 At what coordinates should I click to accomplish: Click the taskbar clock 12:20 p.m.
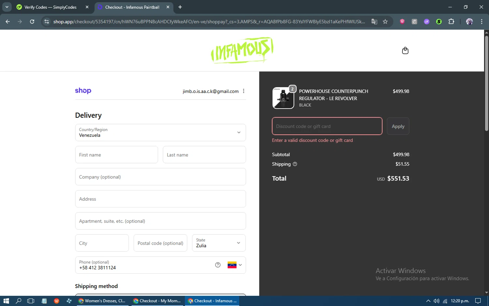click(x=460, y=301)
